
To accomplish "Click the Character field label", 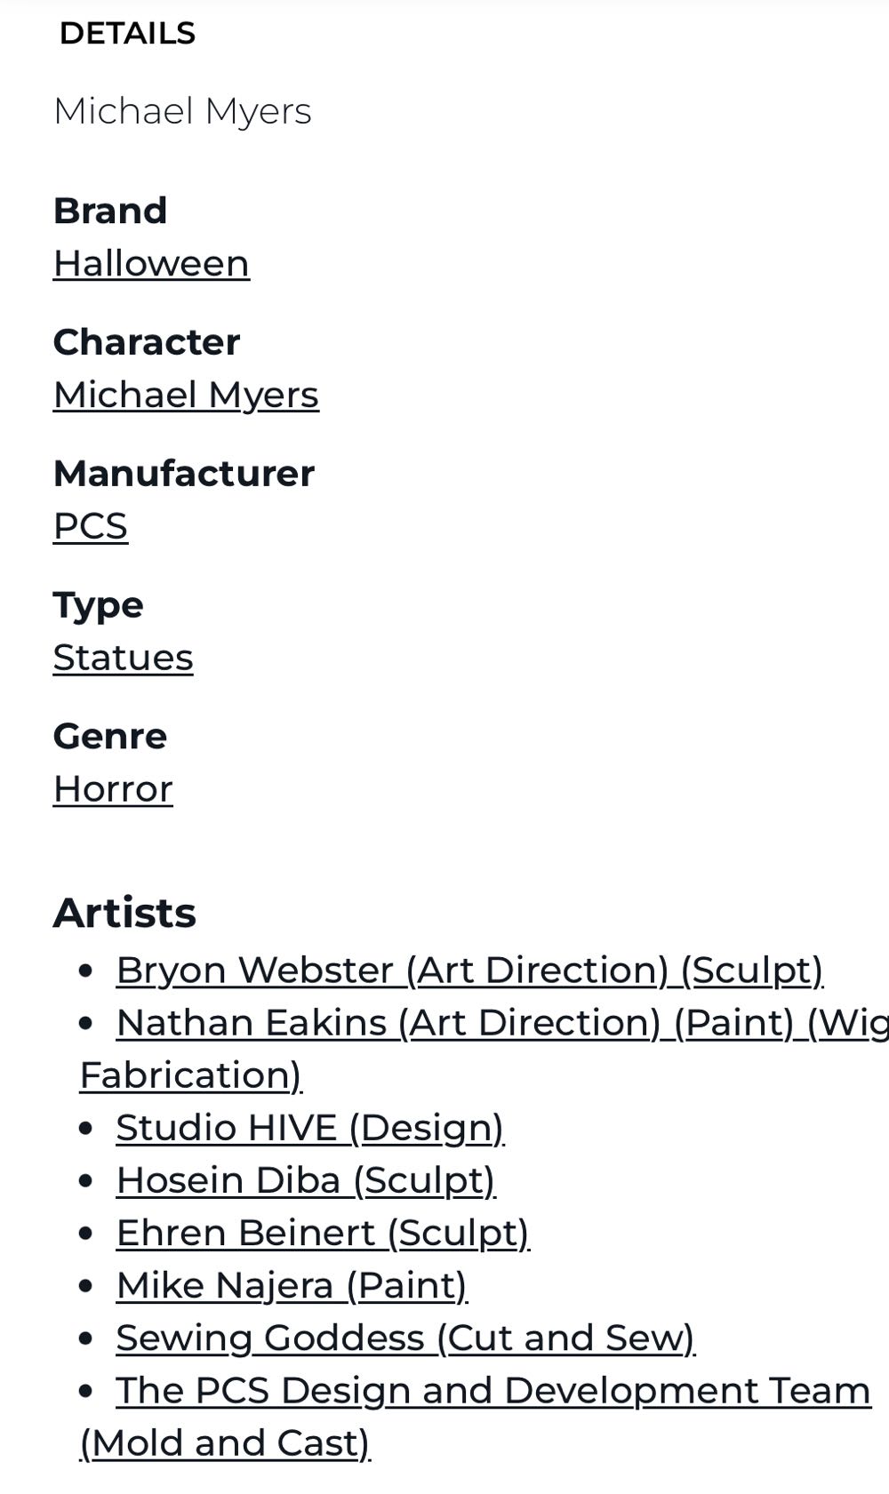I will click(147, 343).
